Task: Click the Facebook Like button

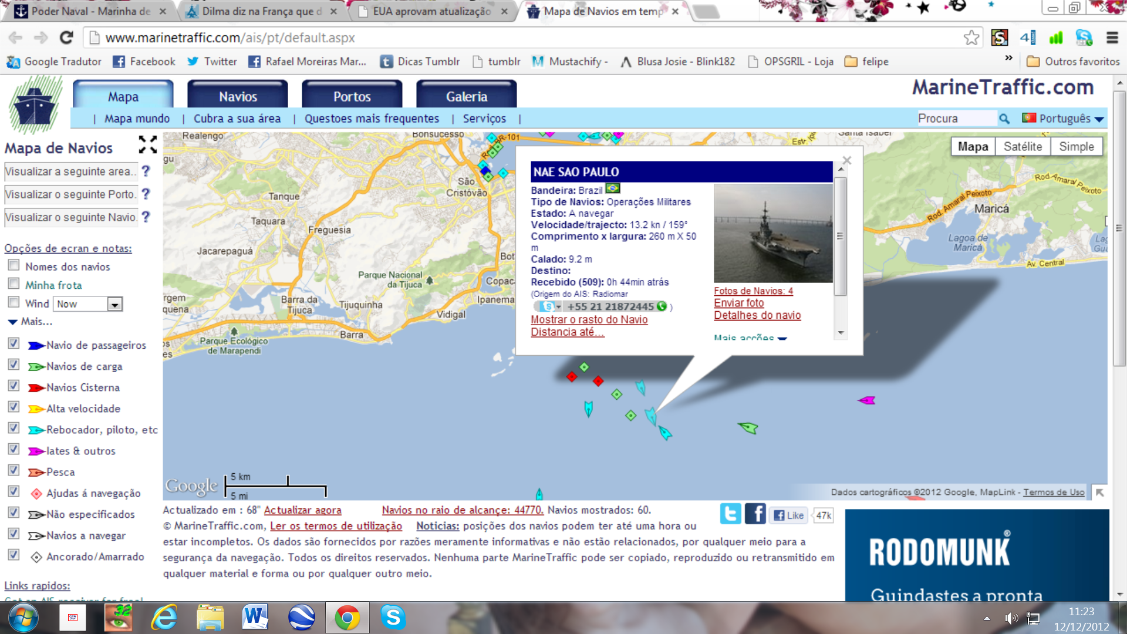Action: (788, 515)
